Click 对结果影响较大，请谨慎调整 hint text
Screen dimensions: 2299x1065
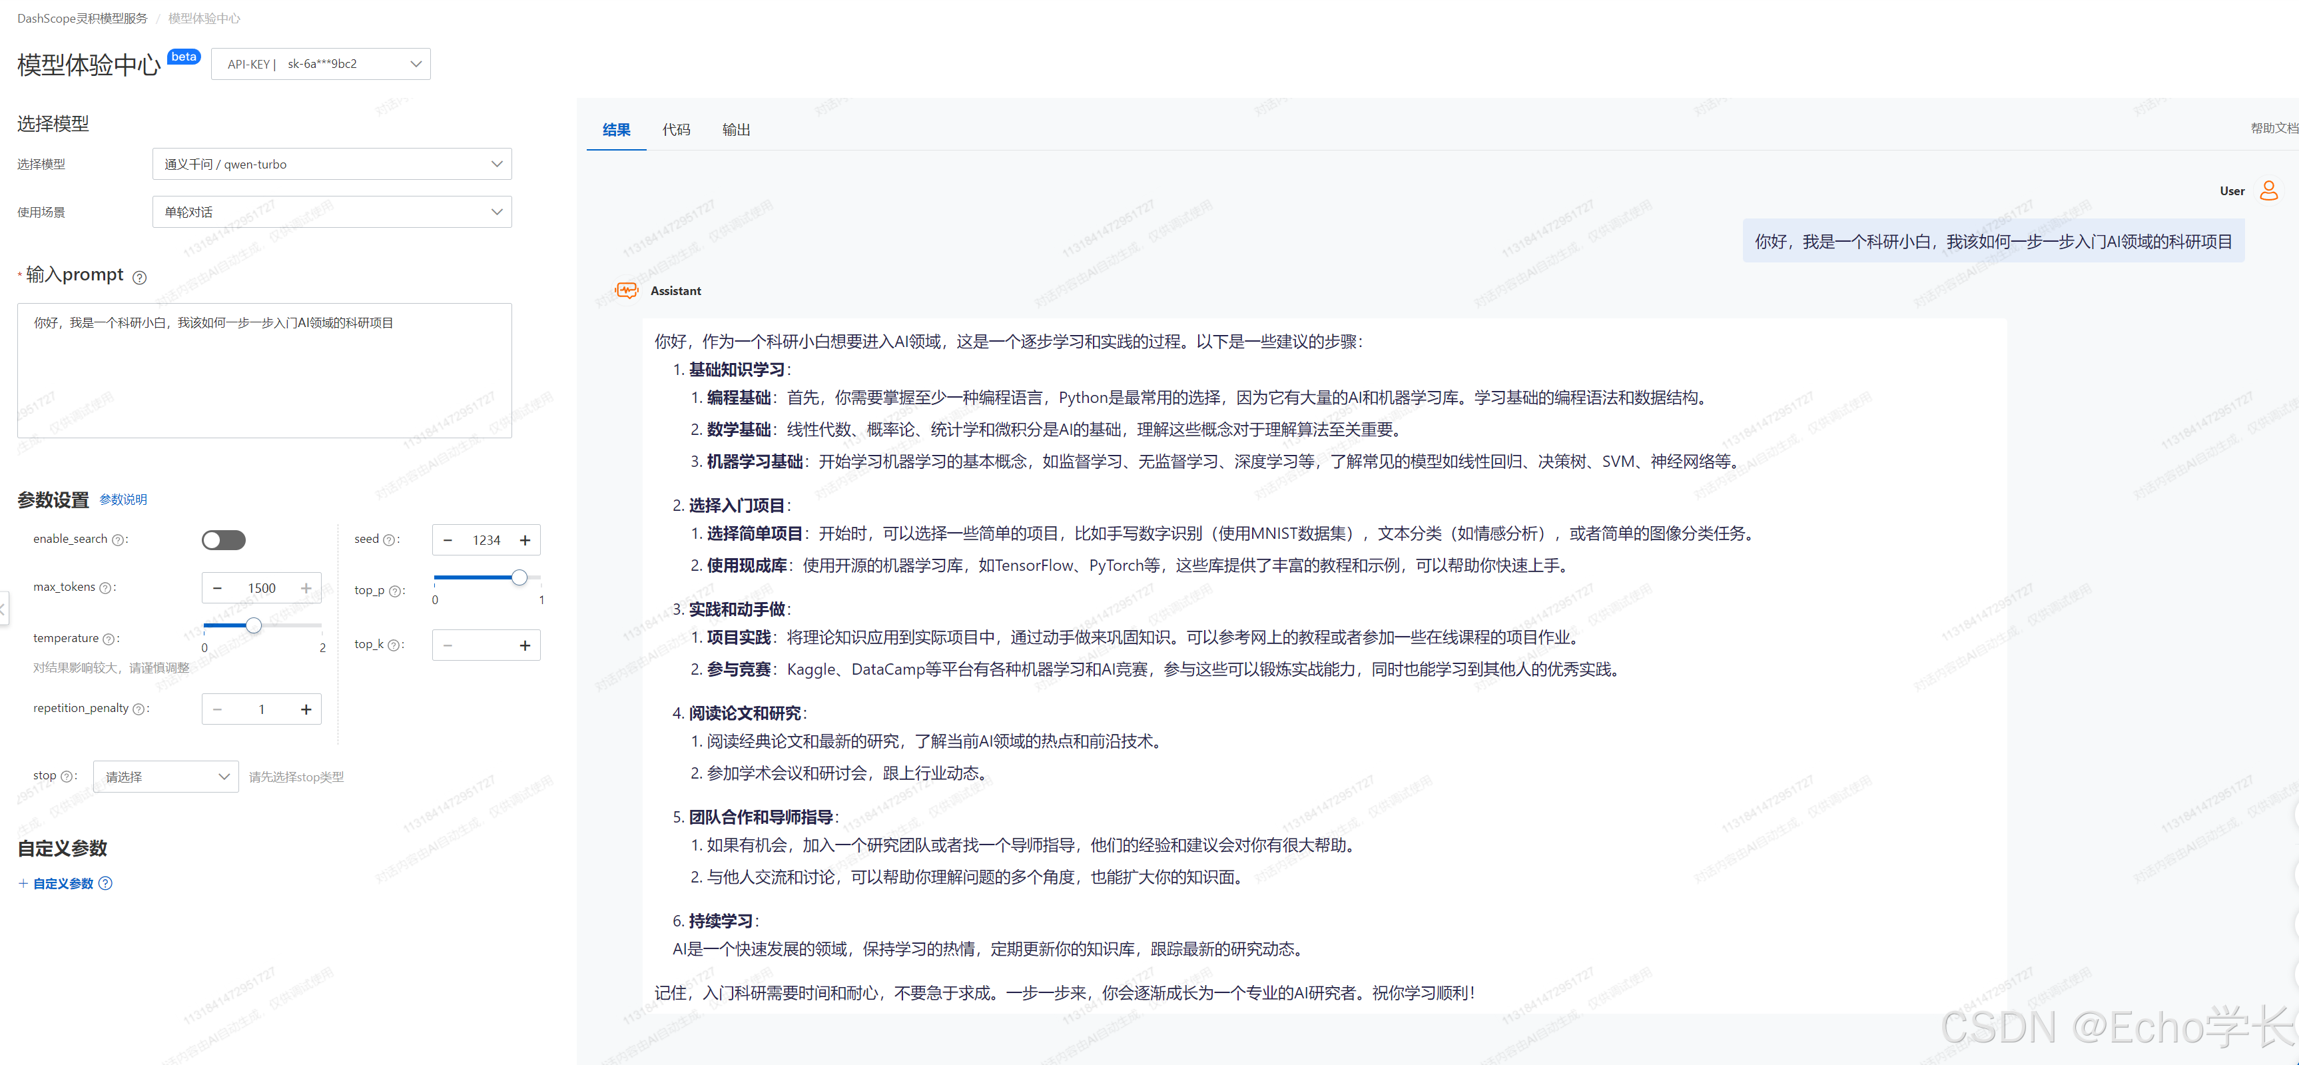112,668
